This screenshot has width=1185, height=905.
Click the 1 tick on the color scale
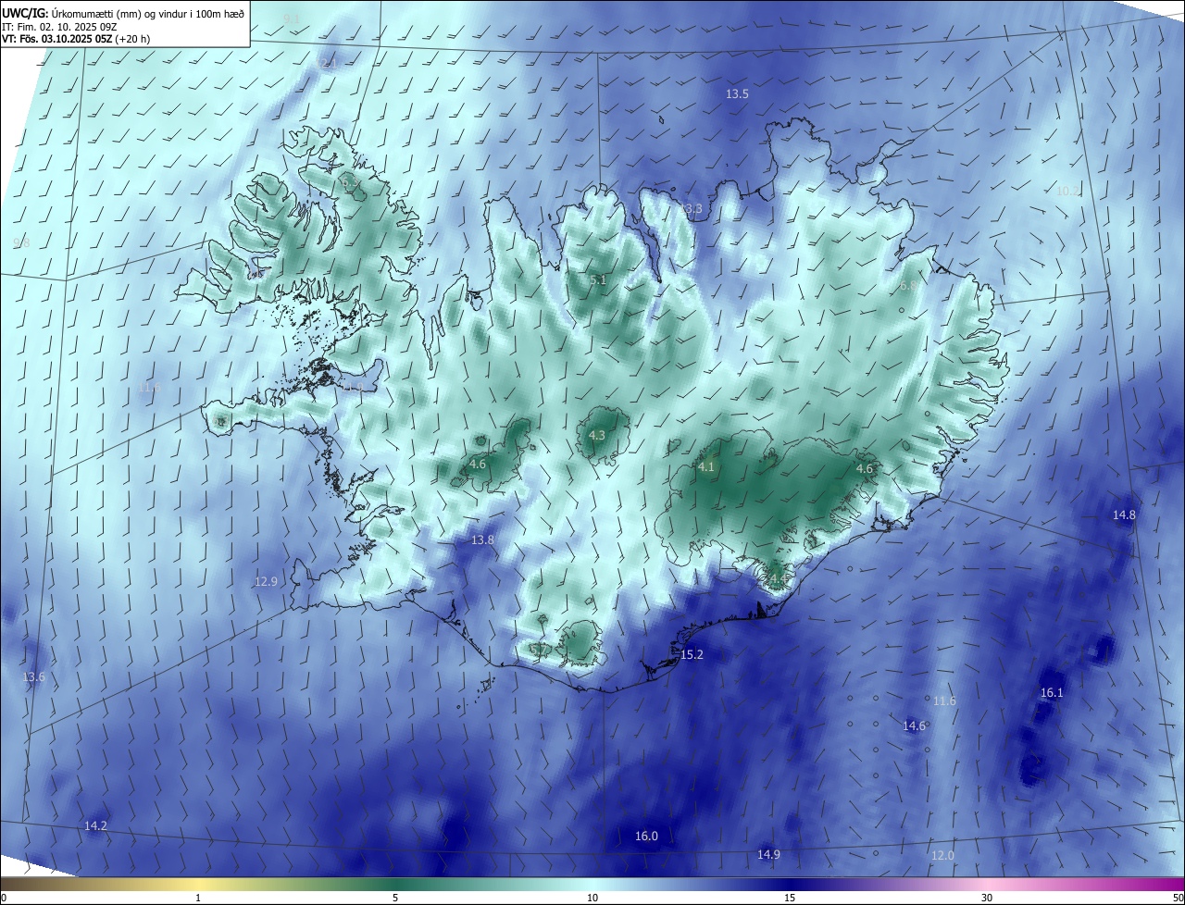pos(198,898)
